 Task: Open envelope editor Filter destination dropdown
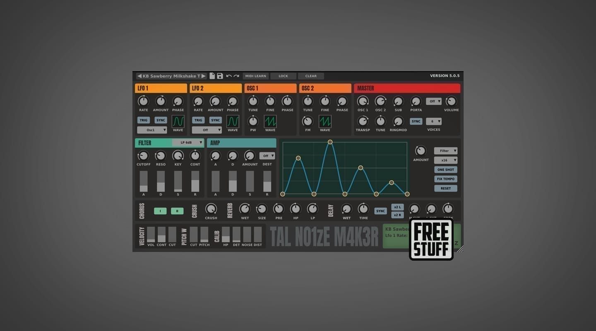pyautogui.click(x=446, y=151)
